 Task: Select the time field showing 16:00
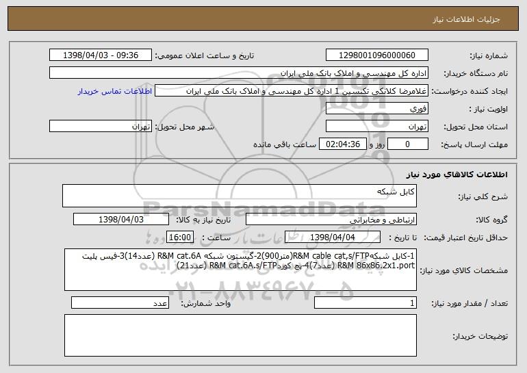pyautogui.click(x=180, y=237)
